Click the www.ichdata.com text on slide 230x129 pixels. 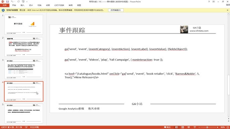tap(199, 31)
